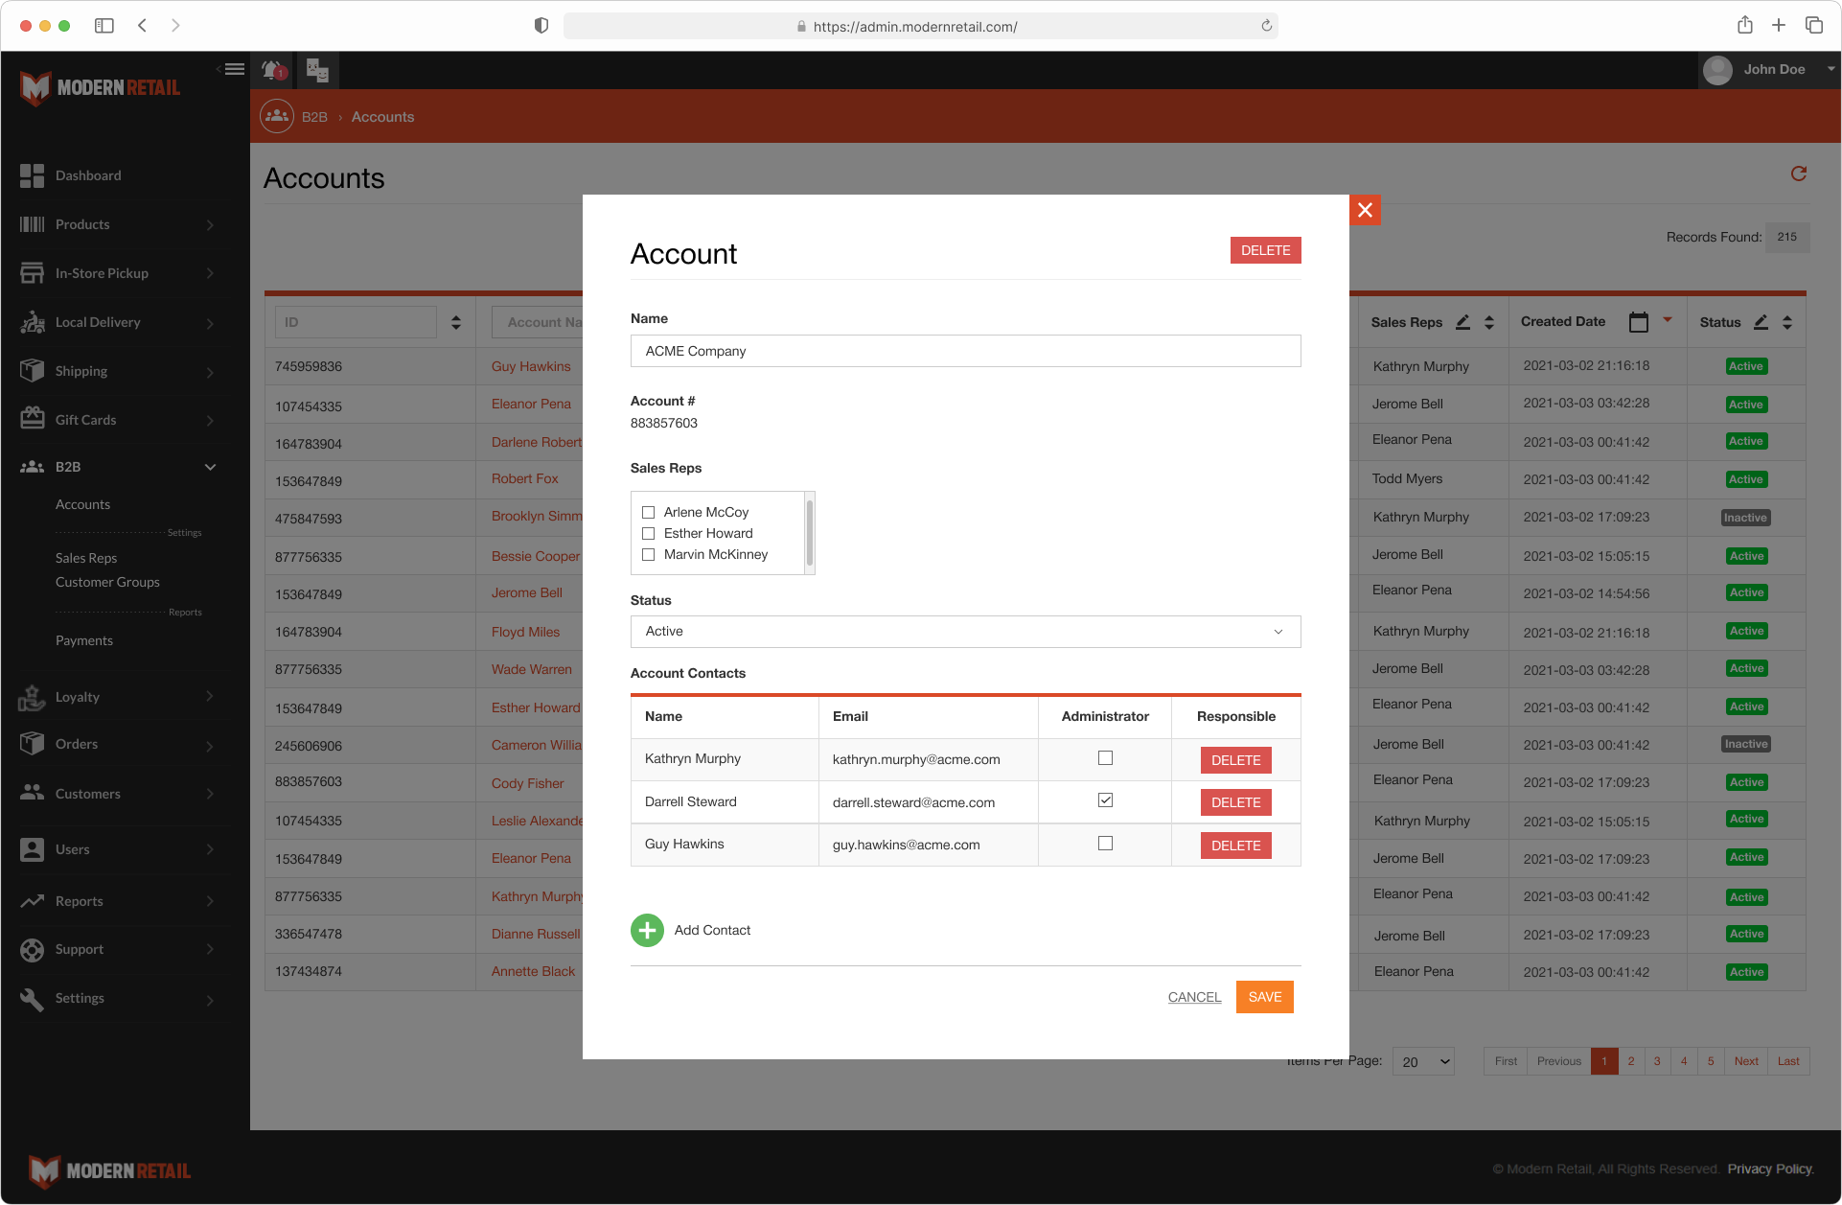
Task: Enable administrator for Guy Hawkins
Action: tap(1105, 844)
